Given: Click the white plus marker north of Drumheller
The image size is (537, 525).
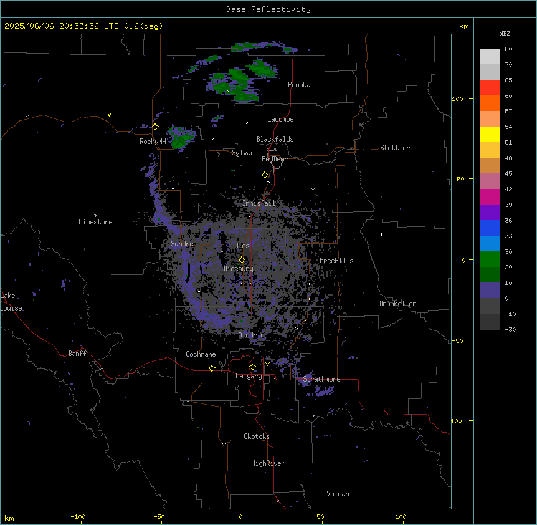Looking at the screenshot, I should point(381,234).
